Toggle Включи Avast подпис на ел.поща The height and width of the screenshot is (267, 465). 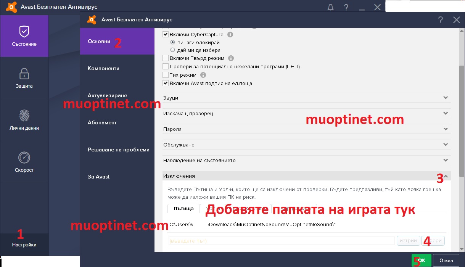pyautogui.click(x=166, y=84)
